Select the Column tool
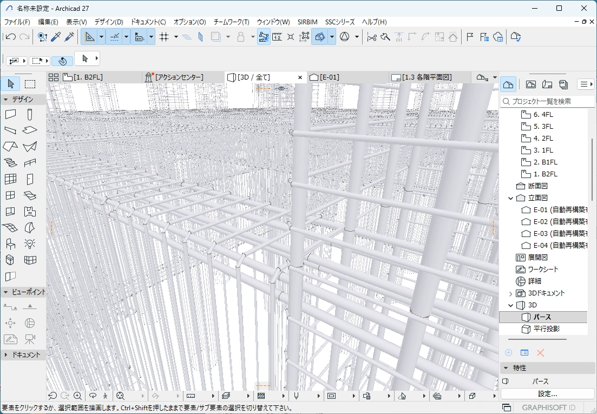This screenshot has height=414, width=597. [30, 114]
